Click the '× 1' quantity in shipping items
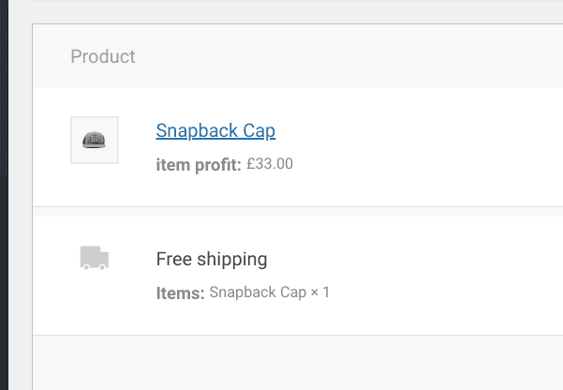The image size is (563, 390). click(x=320, y=292)
